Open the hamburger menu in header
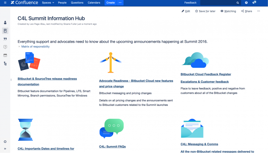 pyautogui.click(x=5, y=3)
